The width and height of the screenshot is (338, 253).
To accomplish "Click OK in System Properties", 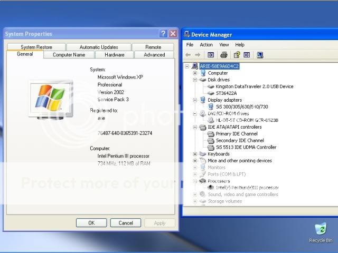I will tap(91, 223).
